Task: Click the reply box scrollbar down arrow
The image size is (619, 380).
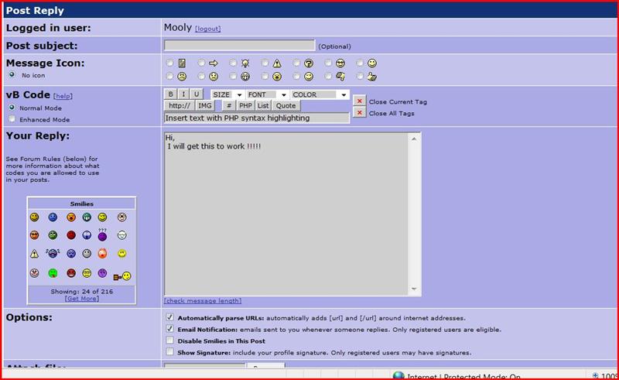Action: (414, 289)
